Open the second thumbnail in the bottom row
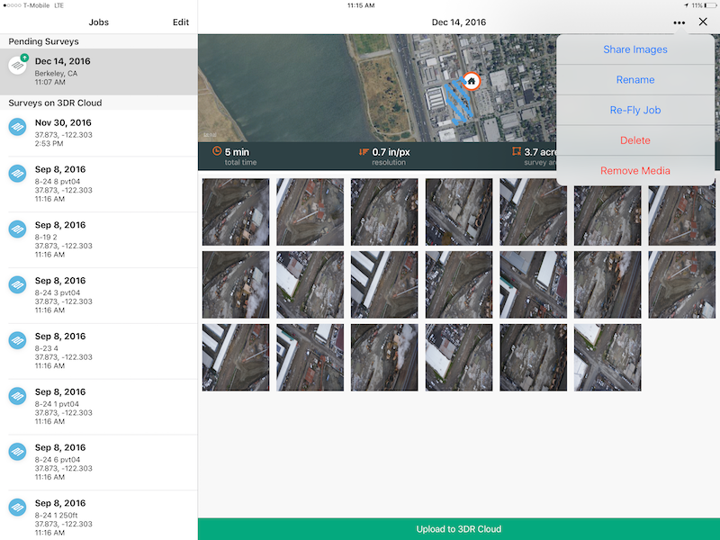This screenshot has height=540, width=720. click(x=310, y=357)
